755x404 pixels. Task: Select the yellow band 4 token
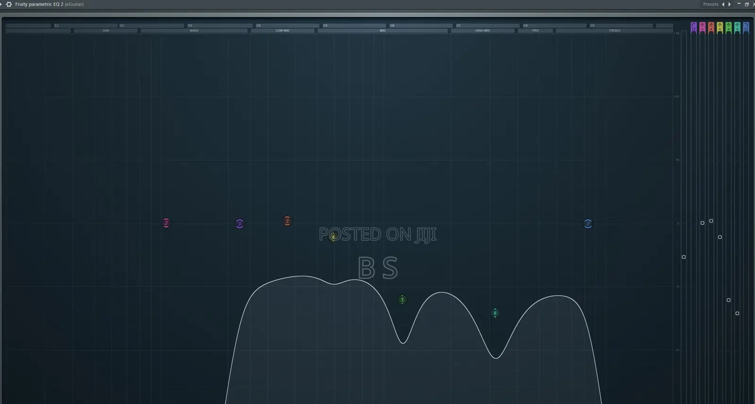tap(334, 236)
